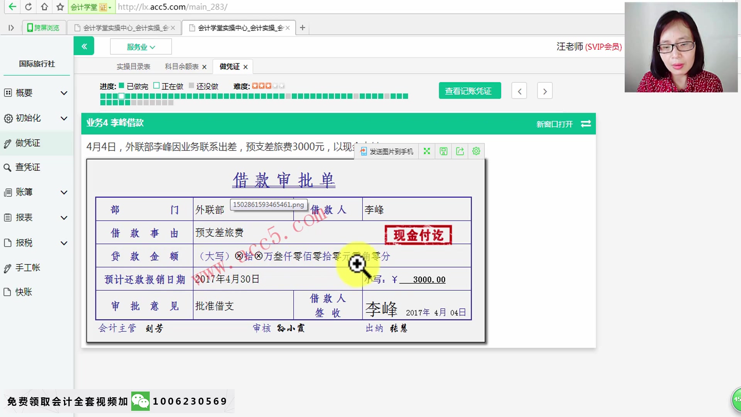Open the 做凭证 voucher entry panel

[28, 143]
